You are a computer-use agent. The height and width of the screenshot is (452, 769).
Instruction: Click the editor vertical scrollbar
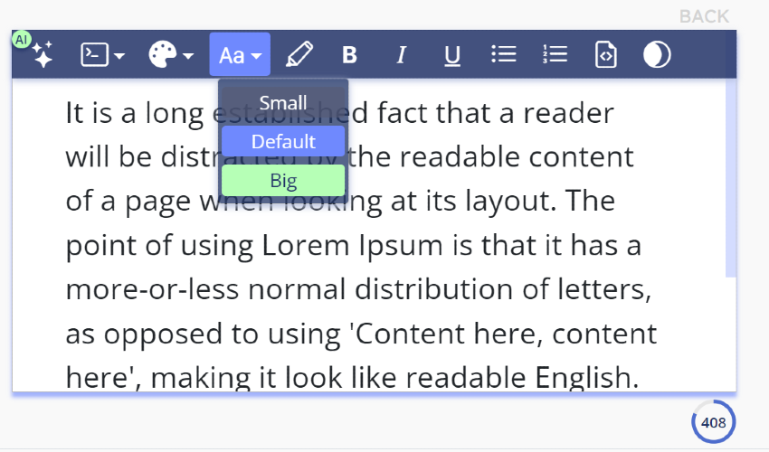(731, 178)
